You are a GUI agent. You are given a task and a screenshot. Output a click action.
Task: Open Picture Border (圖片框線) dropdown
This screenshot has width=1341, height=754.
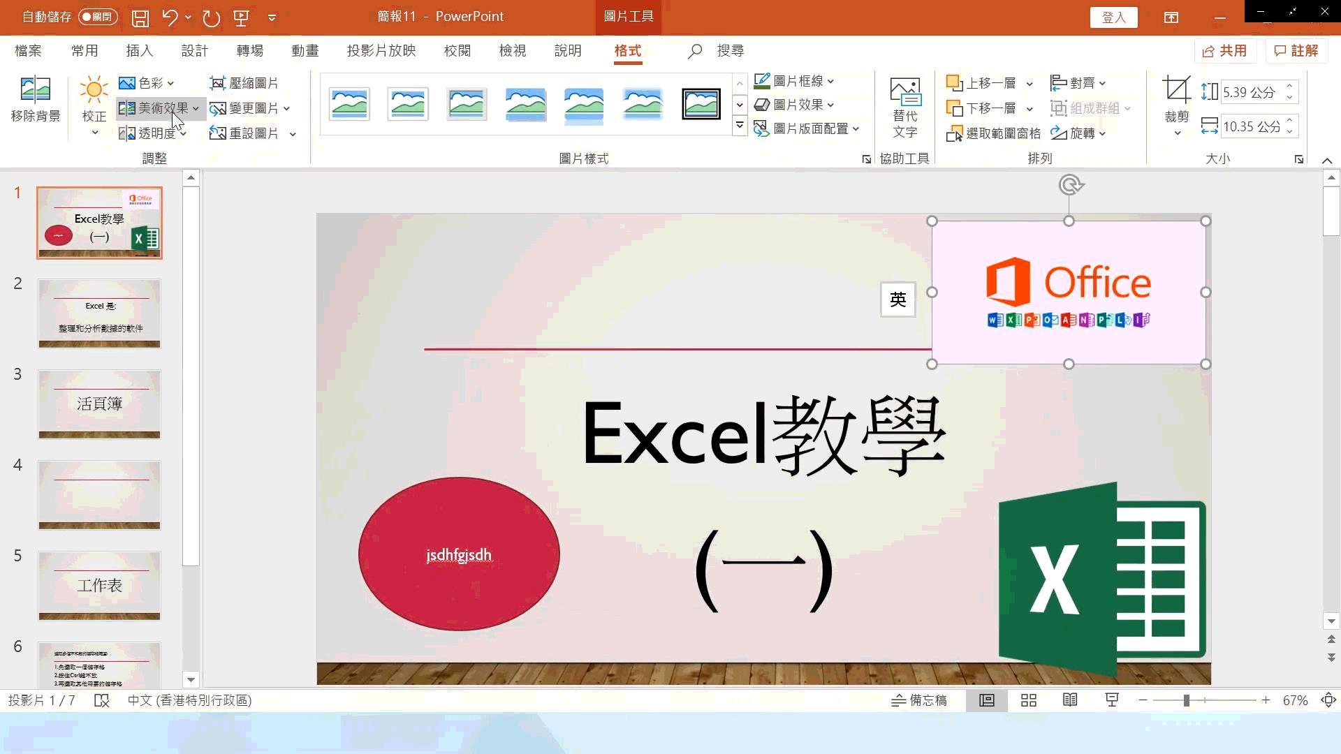pyautogui.click(x=795, y=82)
